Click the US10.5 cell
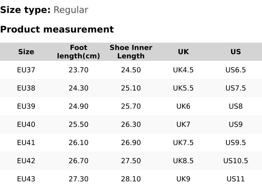This screenshot has height=188, width=262. tap(236, 161)
